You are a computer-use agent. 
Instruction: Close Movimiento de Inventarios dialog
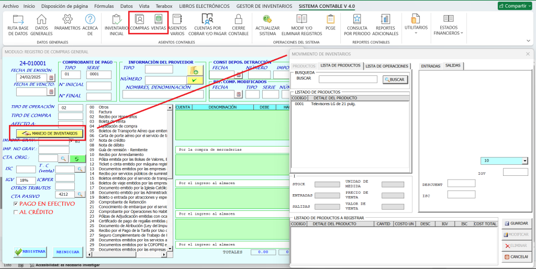coord(528,54)
